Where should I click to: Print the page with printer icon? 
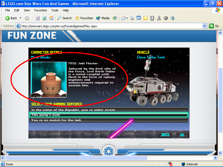(x=132, y=18)
